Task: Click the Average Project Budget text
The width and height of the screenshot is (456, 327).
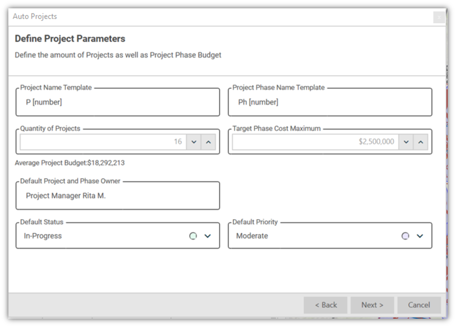Action: click(x=70, y=163)
